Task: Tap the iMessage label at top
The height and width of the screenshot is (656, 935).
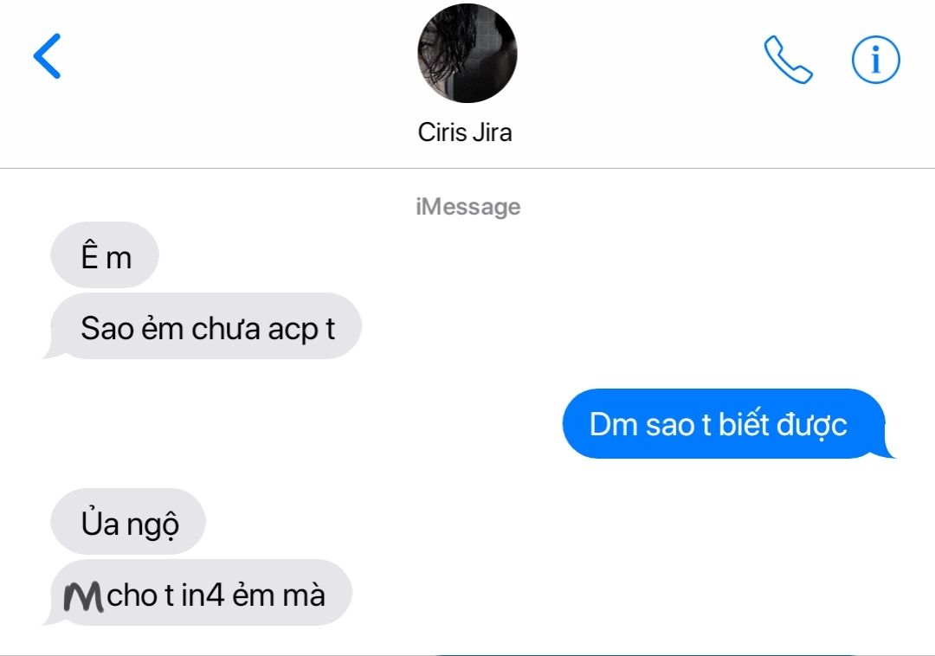Action: click(468, 207)
